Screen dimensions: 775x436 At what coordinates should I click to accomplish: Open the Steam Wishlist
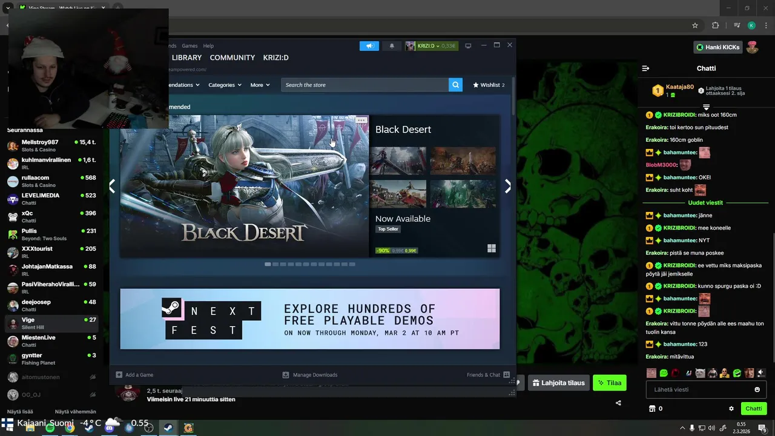[x=489, y=85]
